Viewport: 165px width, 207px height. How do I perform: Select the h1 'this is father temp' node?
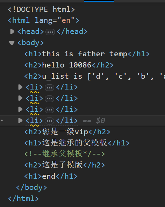[87, 54]
